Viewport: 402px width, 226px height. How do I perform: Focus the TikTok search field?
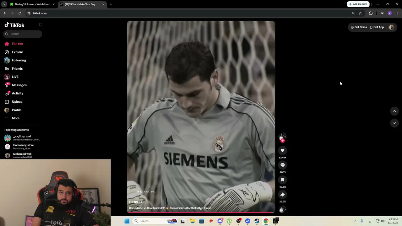[23, 34]
